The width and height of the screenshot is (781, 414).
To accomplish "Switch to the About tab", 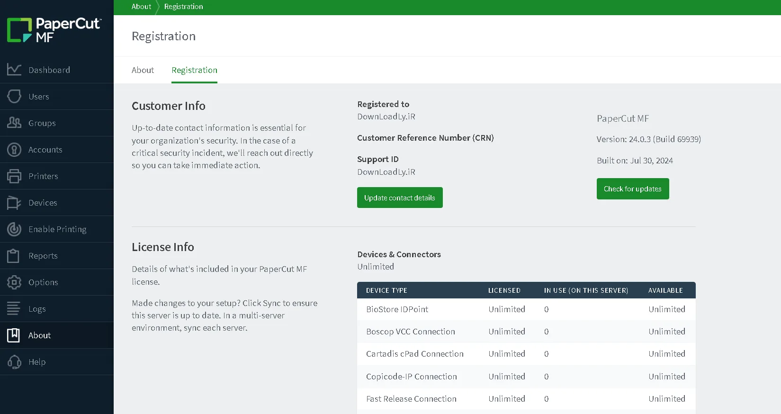I will point(143,70).
